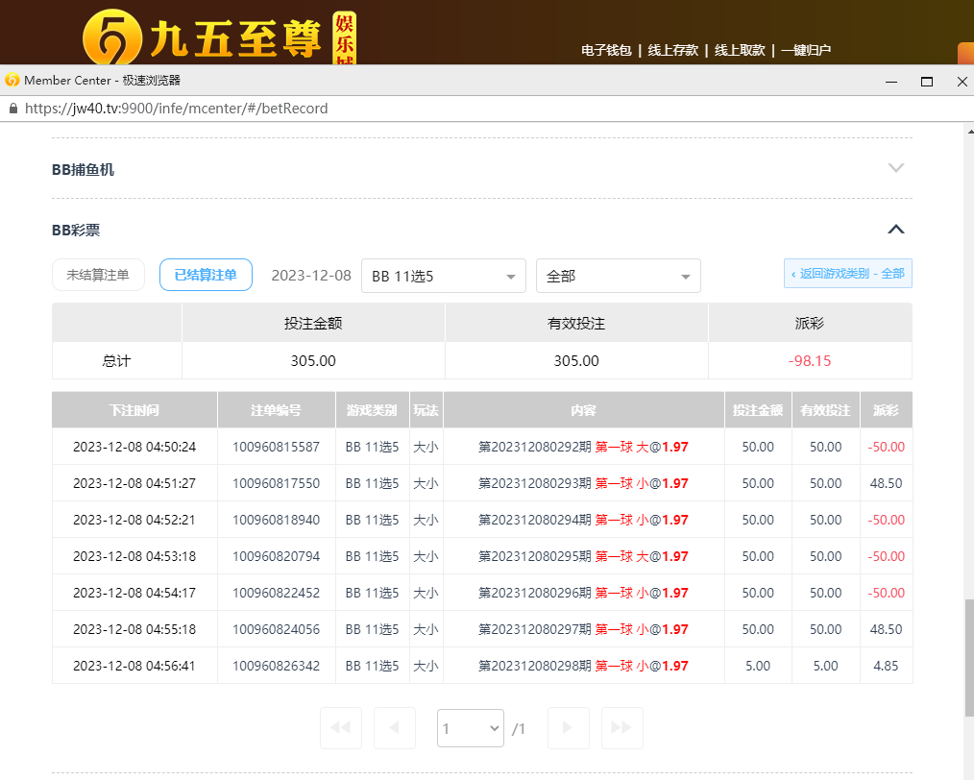
Task: Click the 派彩 column header in bet list
Action: tap(886, 410)
